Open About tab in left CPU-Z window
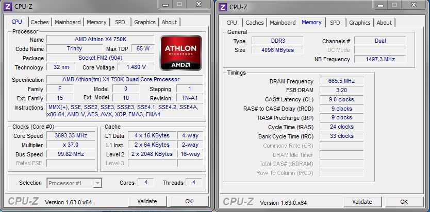 [x=169, y=22]
